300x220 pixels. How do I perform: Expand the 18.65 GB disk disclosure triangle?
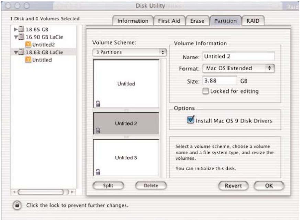[16, 29]
